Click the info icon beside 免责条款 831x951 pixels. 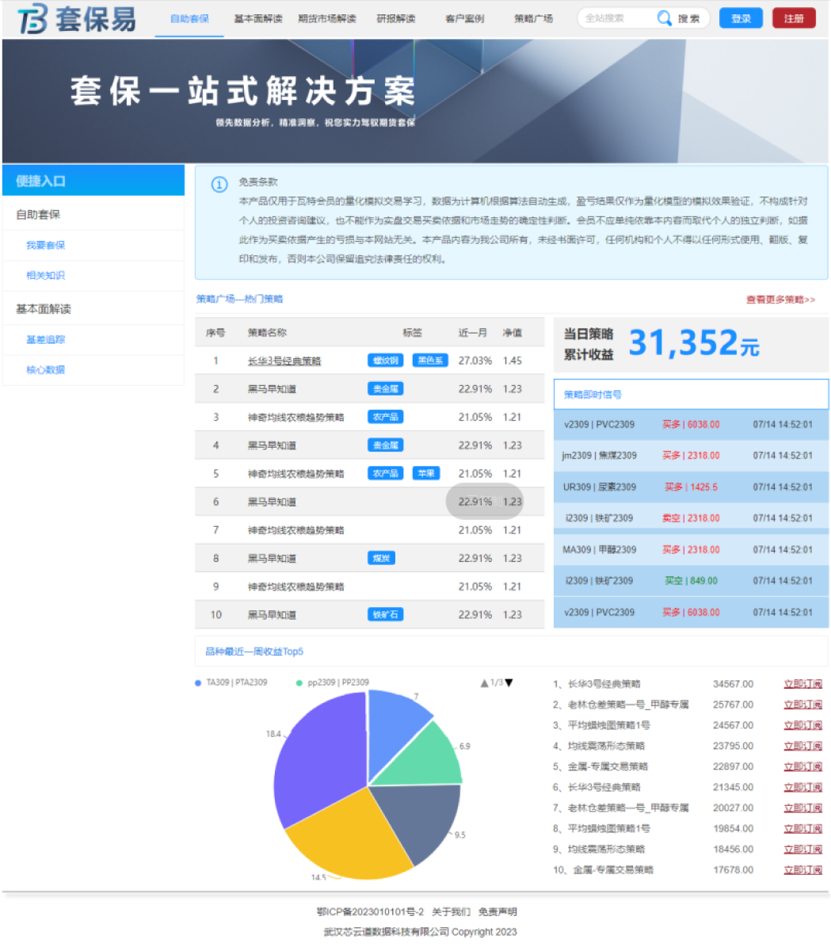[x=219, y=185]
